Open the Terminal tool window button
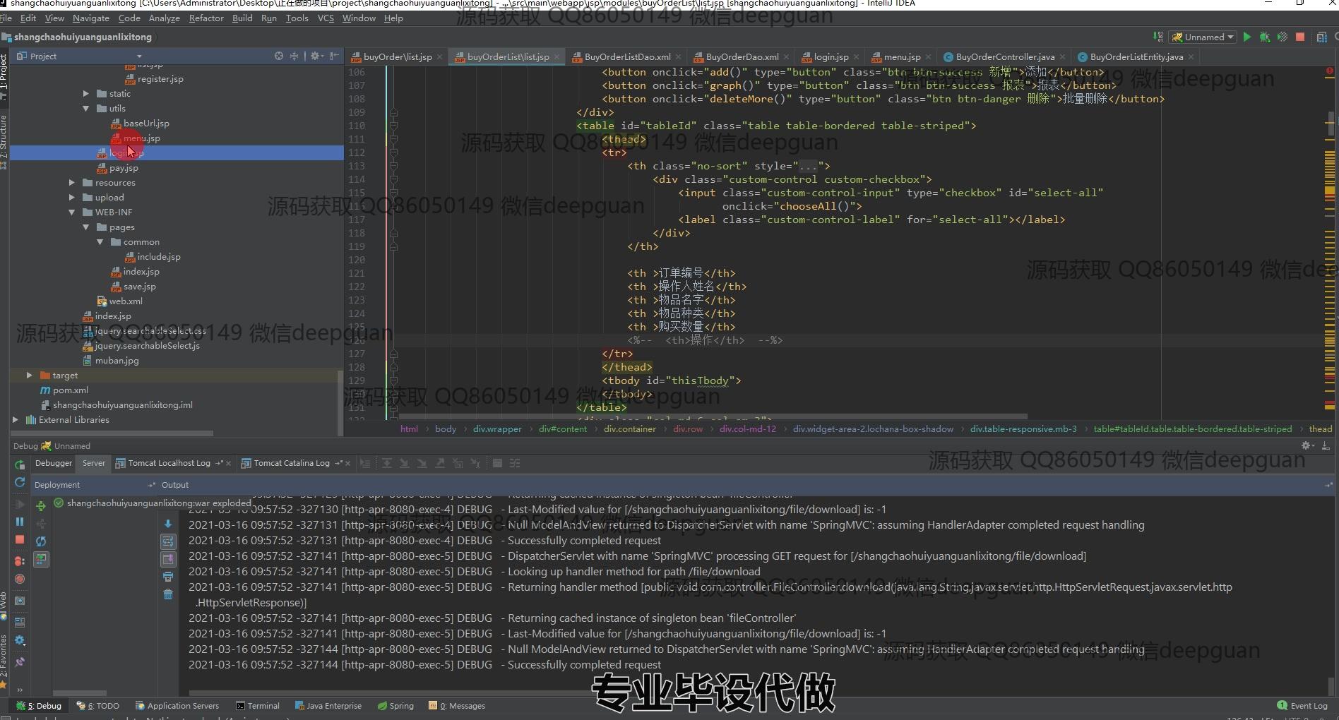This screenshot has width=1339, height=720. click(258, 706)
